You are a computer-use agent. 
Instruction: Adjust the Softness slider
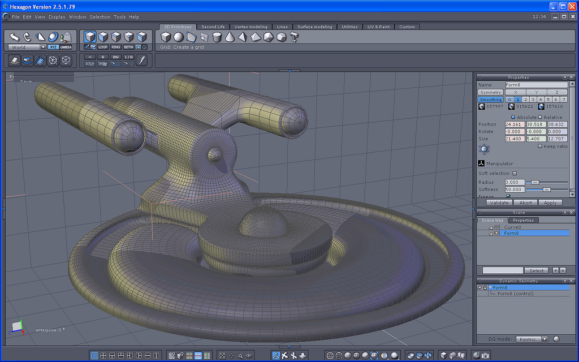point(547,189)
